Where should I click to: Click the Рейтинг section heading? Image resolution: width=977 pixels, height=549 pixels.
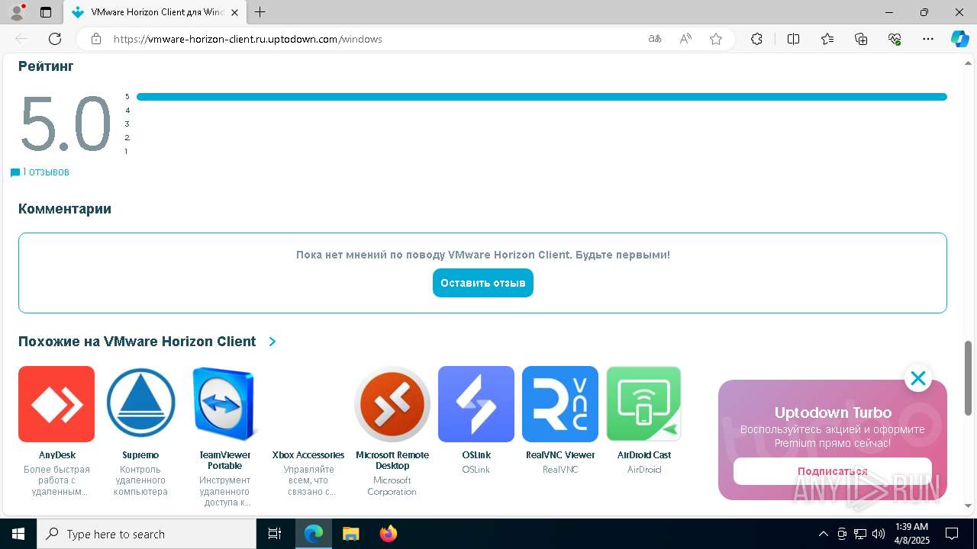(x=46, y=66)
